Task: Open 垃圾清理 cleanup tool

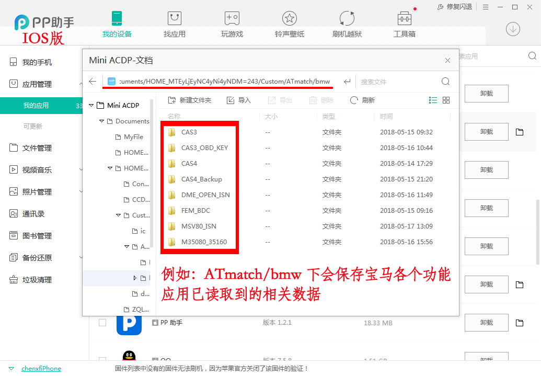Action: (x=37, y=280)
